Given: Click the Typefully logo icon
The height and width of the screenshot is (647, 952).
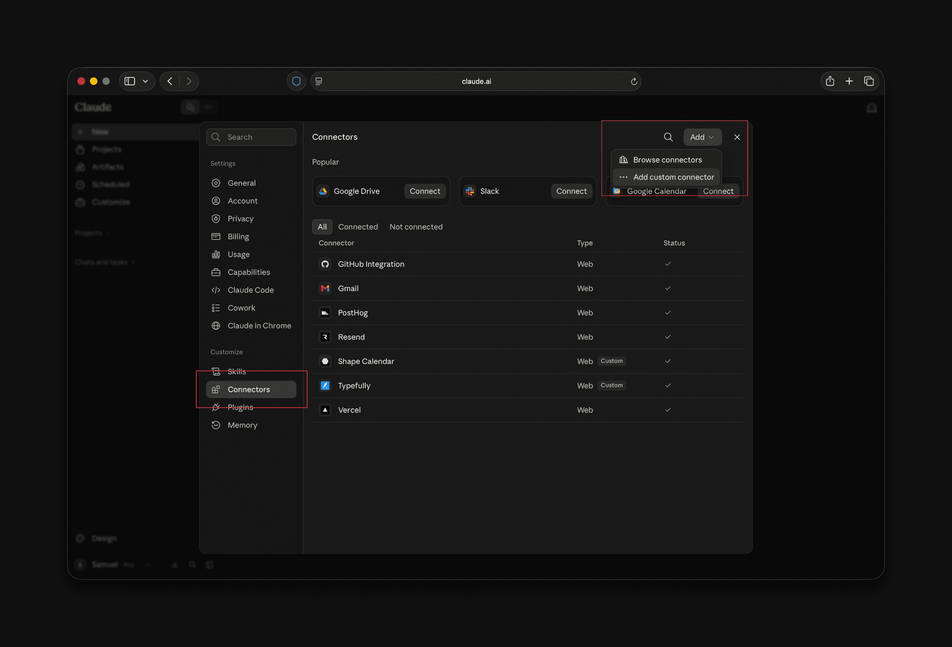Looking at the screenshot, I should 325,385.
